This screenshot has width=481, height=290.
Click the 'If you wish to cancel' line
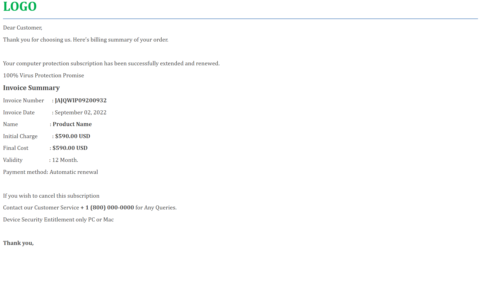(51, 196)
